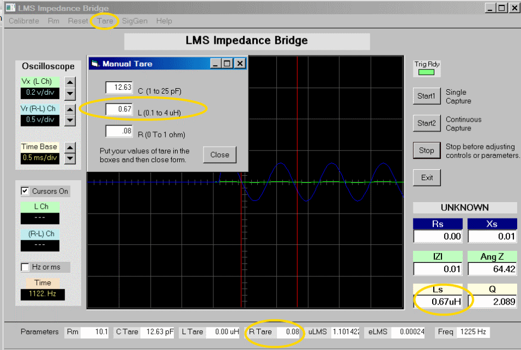Image resolution: width=521 pixels, height=350 pixels.
Task: Click the C tare input field
Action: (119, 88)
